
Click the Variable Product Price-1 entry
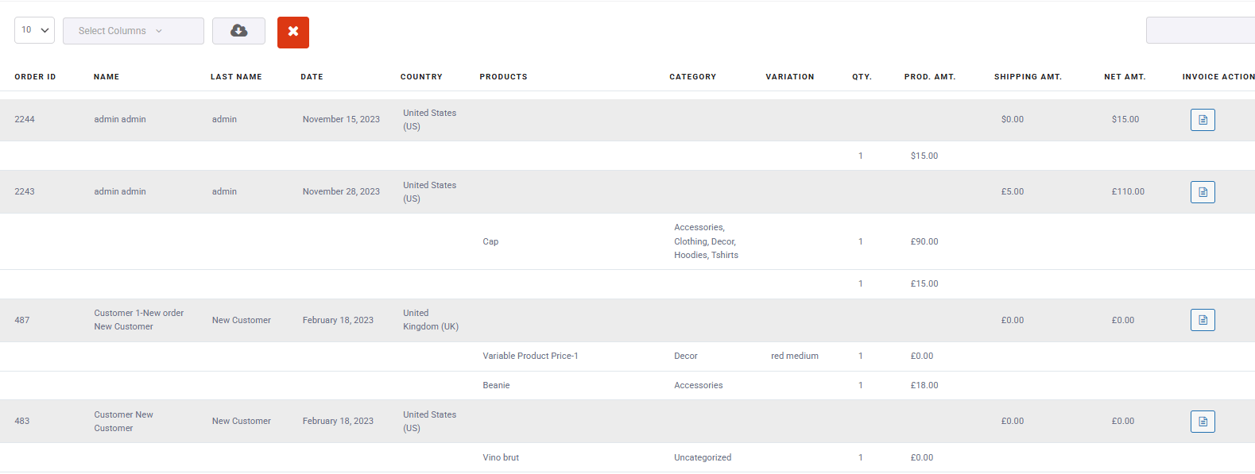pos(530,356)
